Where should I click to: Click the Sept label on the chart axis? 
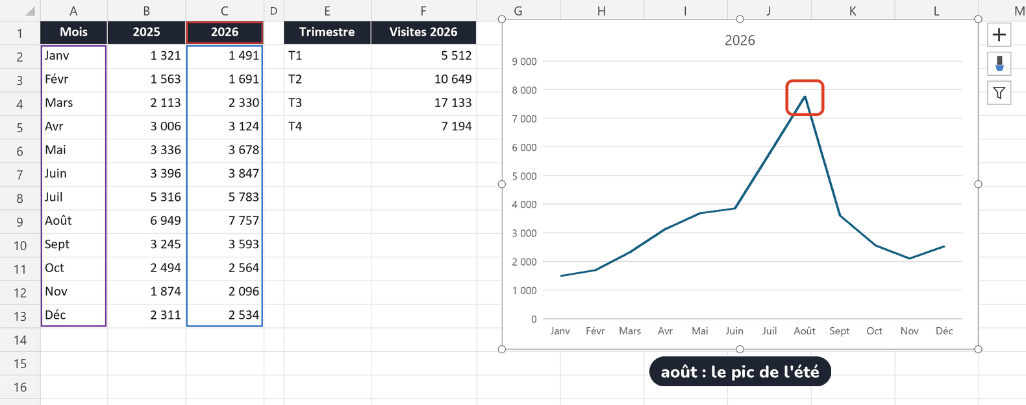[x=839, y=331]
